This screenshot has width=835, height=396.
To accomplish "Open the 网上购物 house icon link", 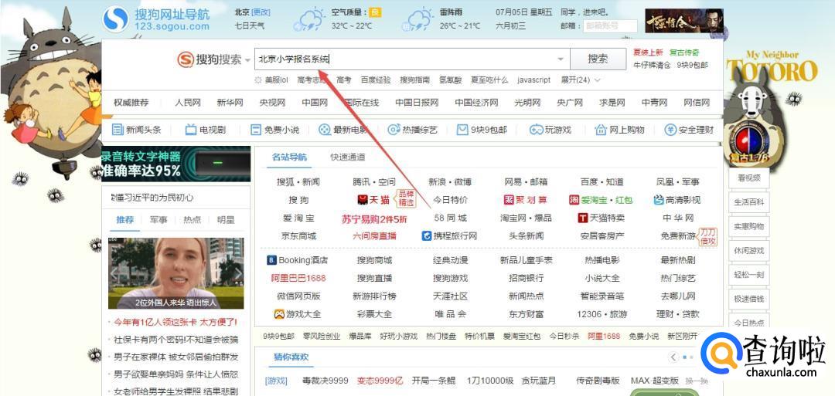I will click(x=601, y=130).
